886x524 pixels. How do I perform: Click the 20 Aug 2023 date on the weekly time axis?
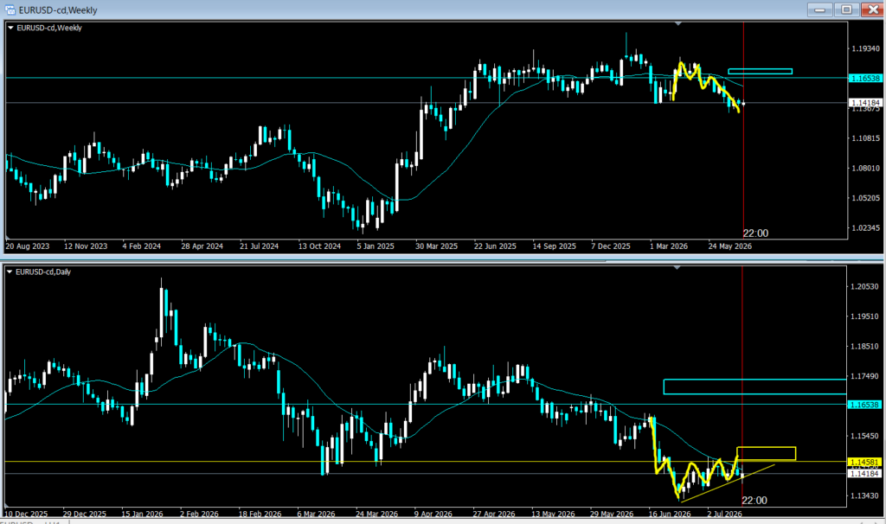(x=27, y=246)
